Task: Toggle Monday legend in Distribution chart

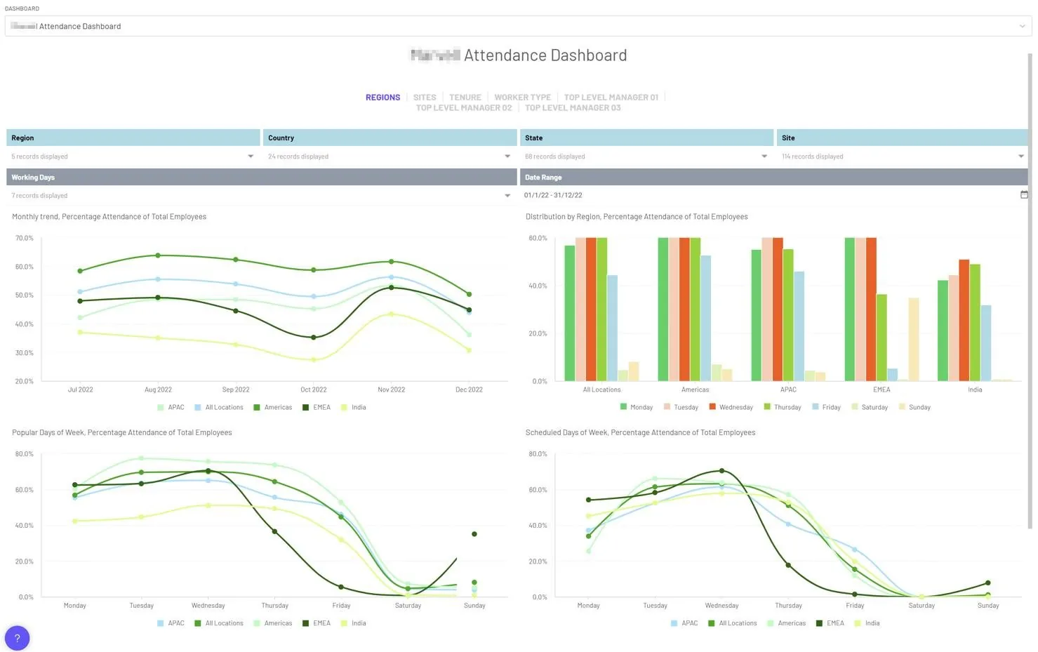Action: [x=637, y=408]
